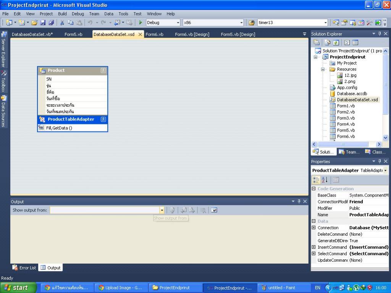Switch to the Error List tab

[x=24, y=267]
